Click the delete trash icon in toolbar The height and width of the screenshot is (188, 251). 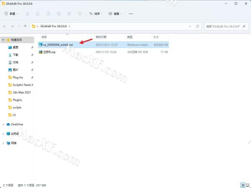tap(78, 13)
